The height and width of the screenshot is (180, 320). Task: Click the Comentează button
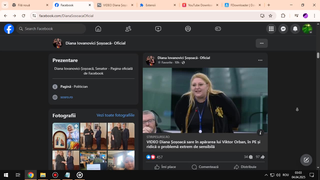(205, 167)
